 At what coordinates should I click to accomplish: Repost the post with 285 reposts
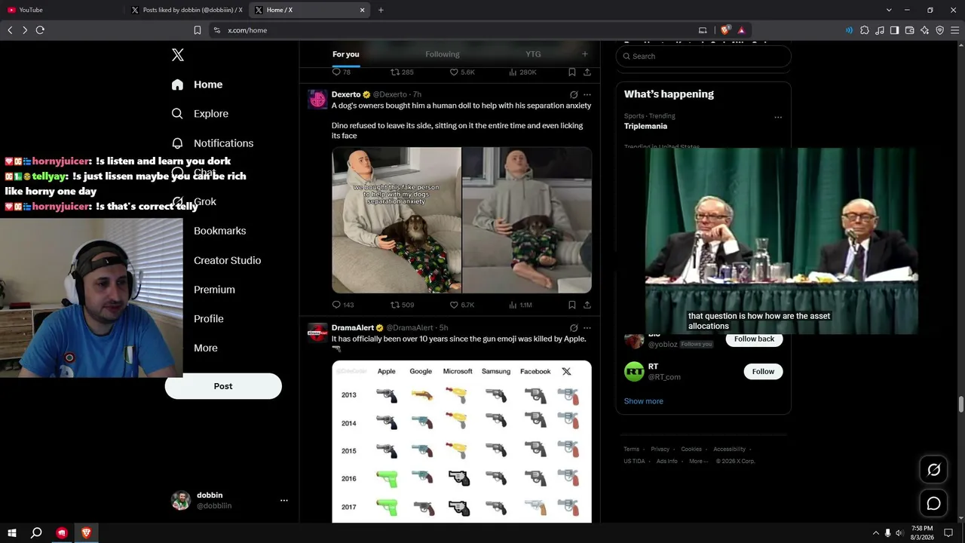[x=403, y=72]
